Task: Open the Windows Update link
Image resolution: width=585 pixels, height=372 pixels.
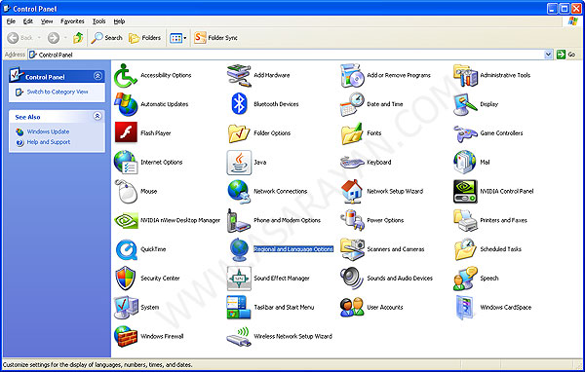Action: point(48,131)
